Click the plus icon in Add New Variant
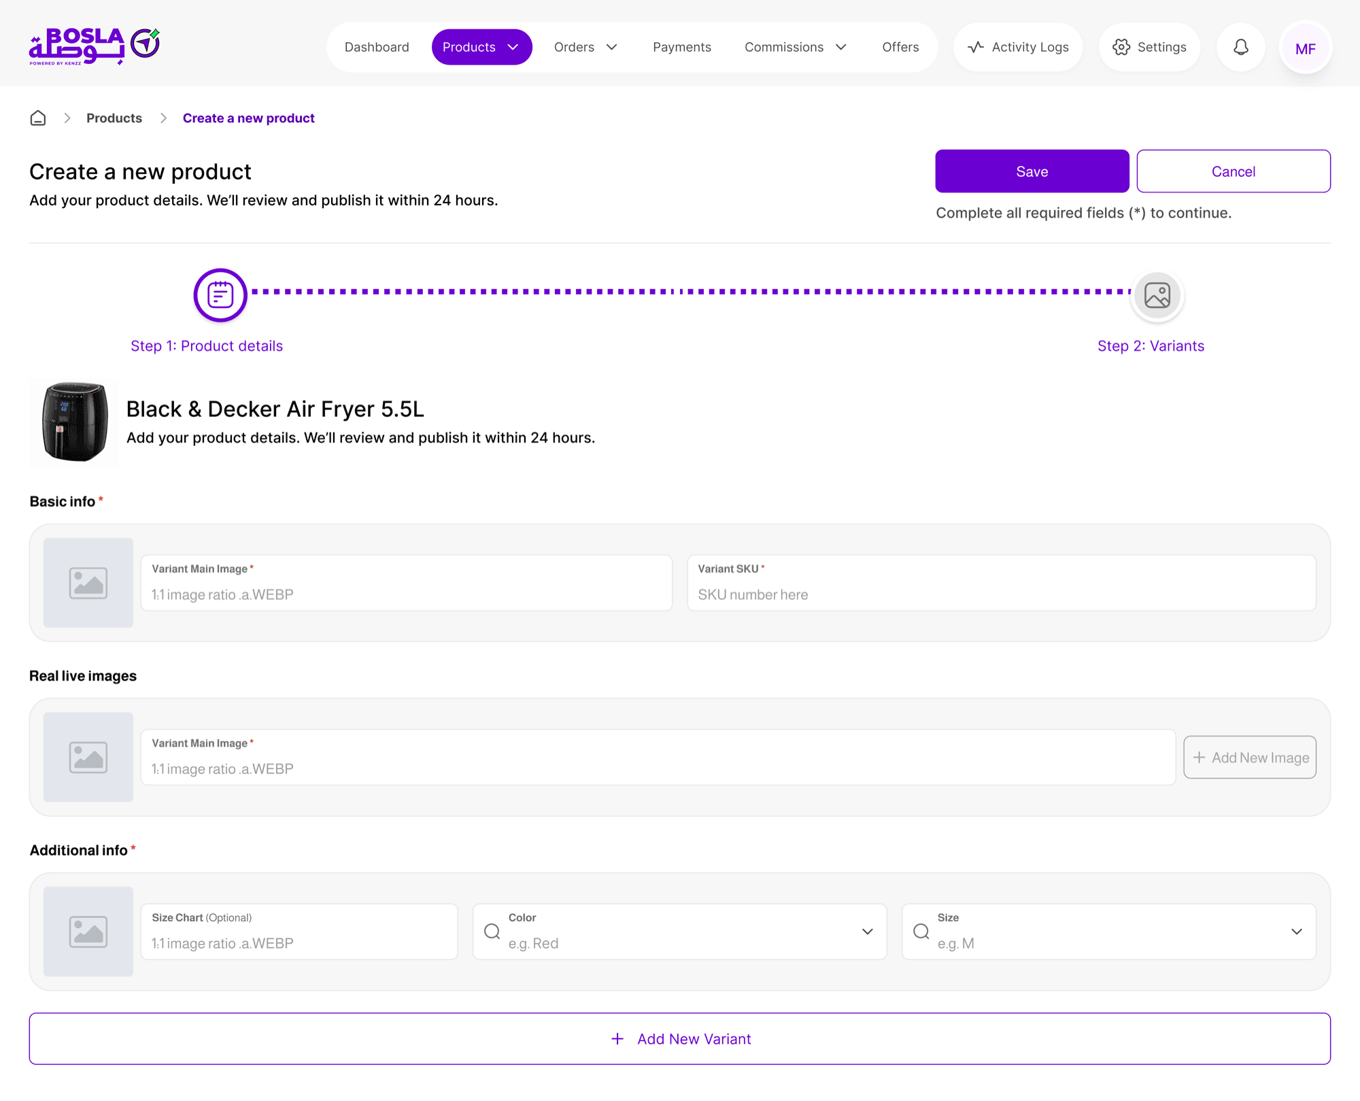The width and height of the screenshot is (1360, 1101). pyautogui.click(x=617, y=1039)
